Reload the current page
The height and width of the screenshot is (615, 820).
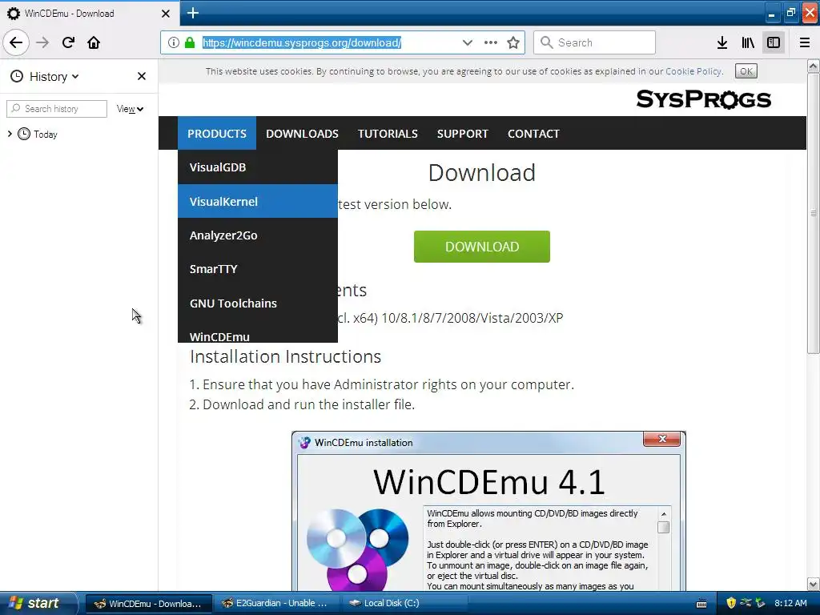point(68,42)
